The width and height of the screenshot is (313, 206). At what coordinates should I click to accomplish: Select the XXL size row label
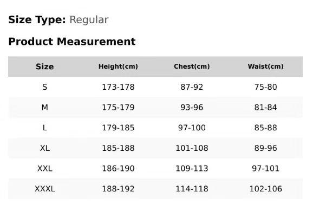pos(45,169)
